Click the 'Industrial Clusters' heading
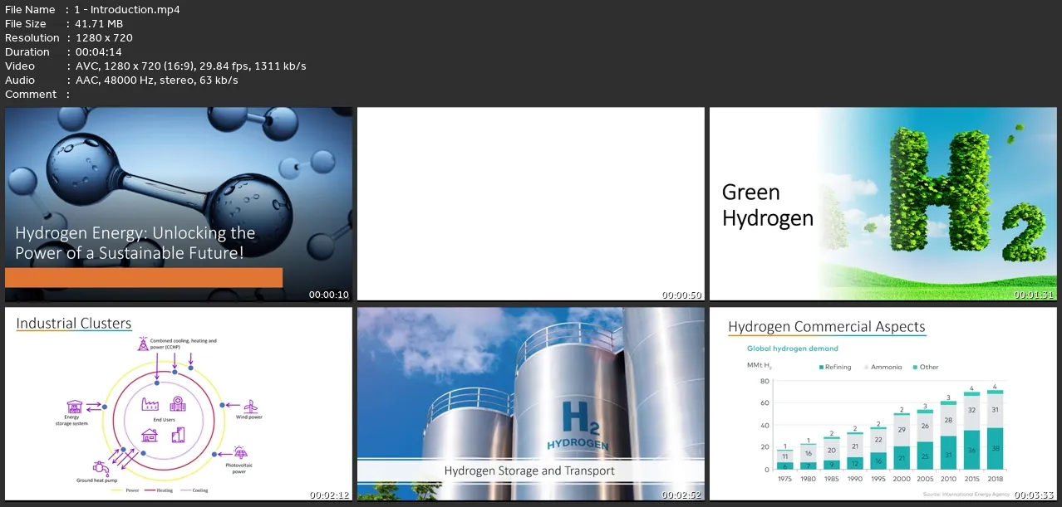1062x507 pixels. 74,324
